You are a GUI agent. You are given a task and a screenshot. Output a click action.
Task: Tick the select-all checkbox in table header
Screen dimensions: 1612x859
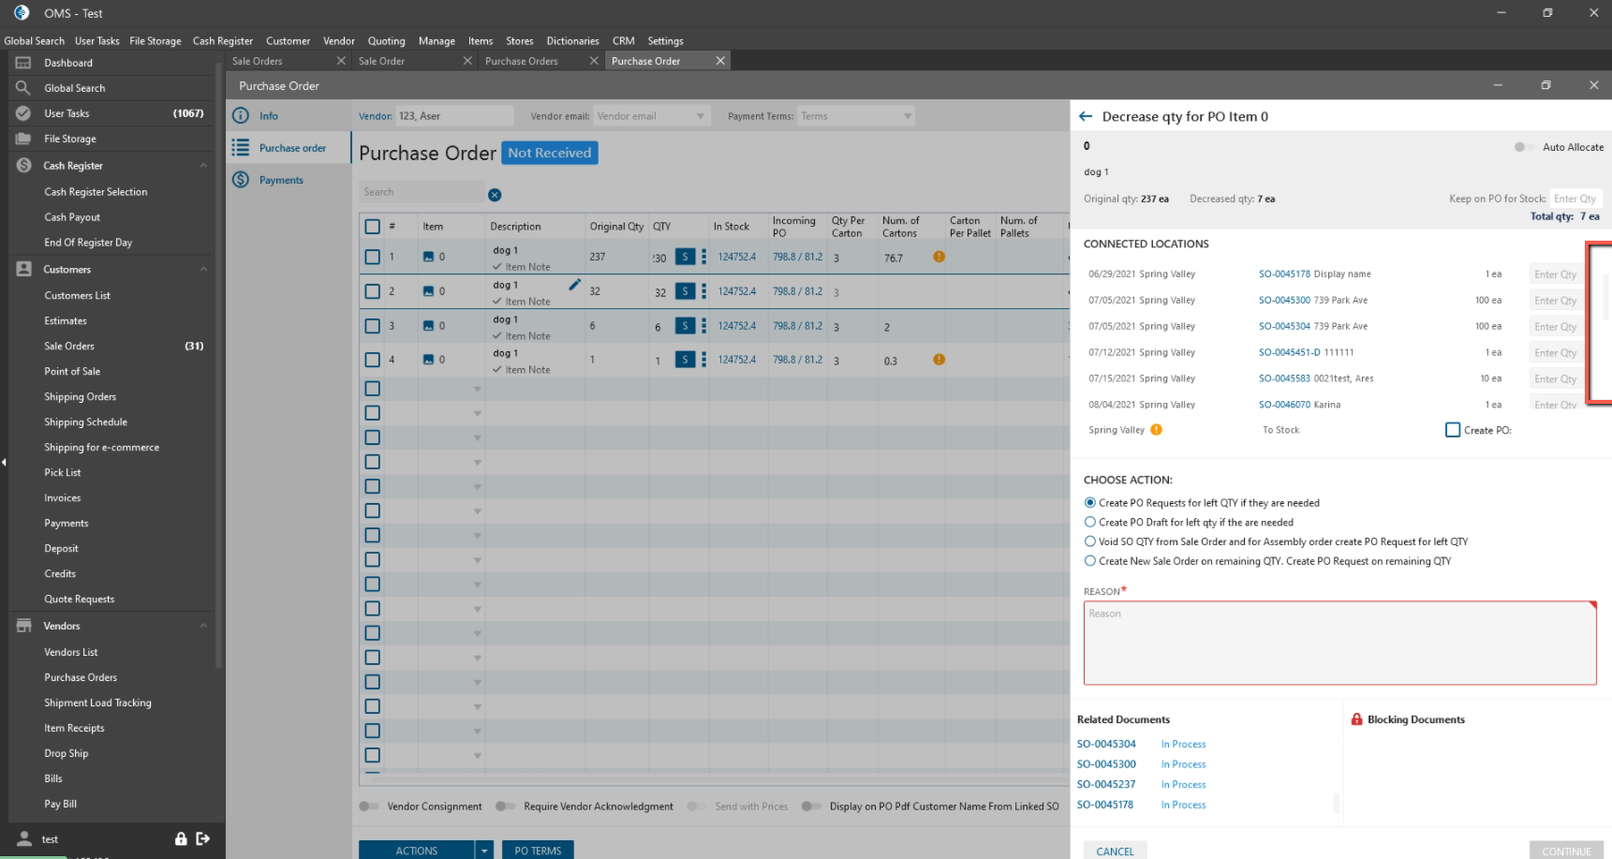pyautogui.click(x=372, y=227)
